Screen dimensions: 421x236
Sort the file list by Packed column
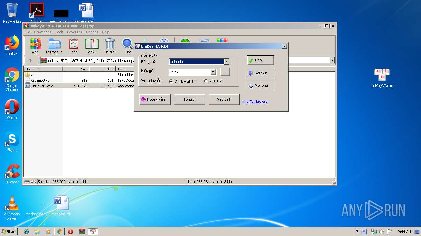102,69
